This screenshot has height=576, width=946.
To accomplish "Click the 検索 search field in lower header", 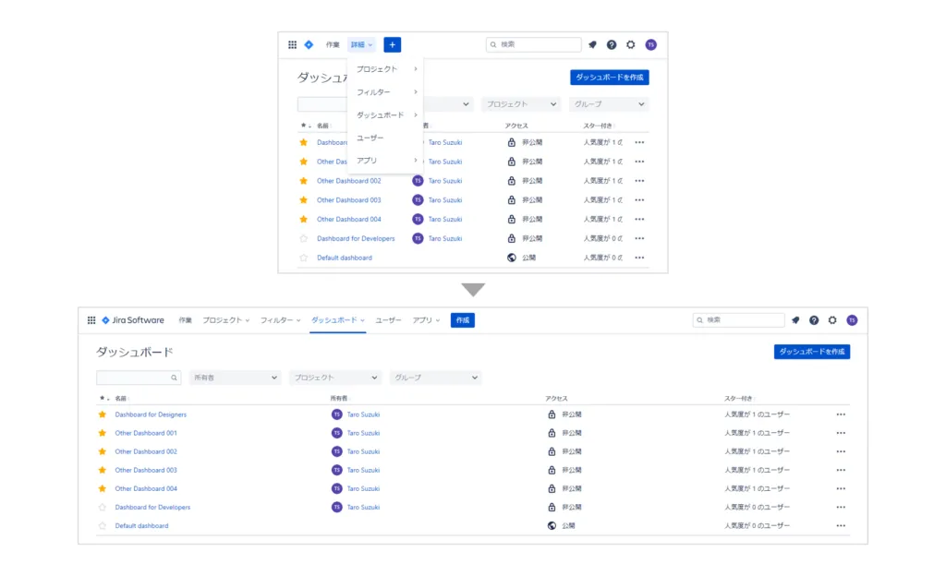I will 739,320.
